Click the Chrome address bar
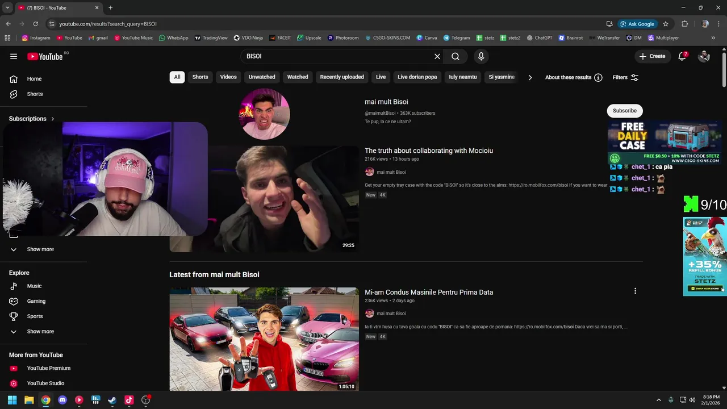The image size is (727, 409). (324, 24)
